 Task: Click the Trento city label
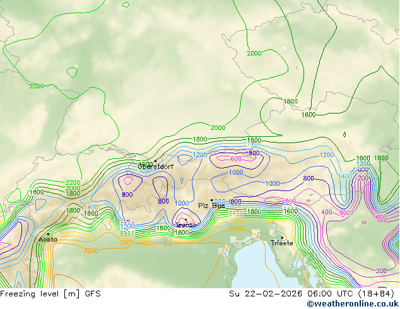coord(185,225)
